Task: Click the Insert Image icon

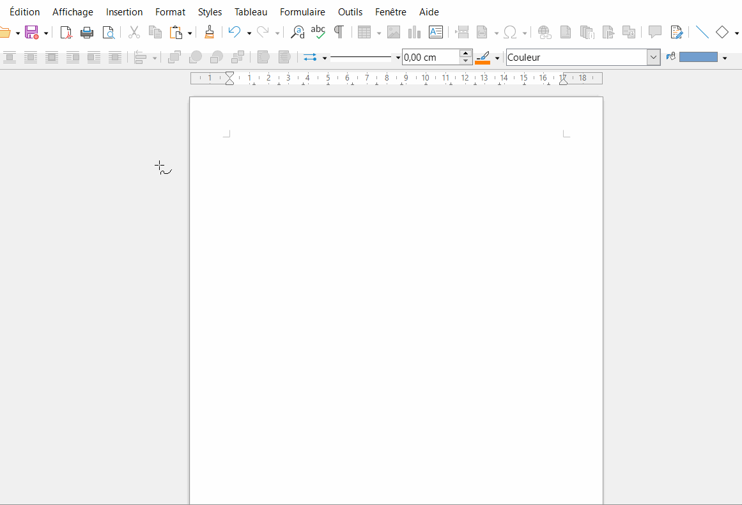Action: 394,32
